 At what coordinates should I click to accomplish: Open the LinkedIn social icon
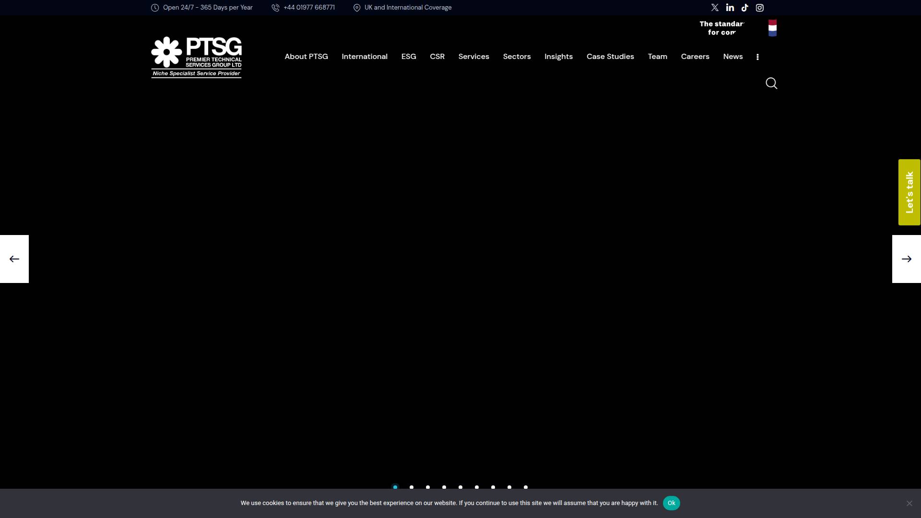[x=730, y=8]
